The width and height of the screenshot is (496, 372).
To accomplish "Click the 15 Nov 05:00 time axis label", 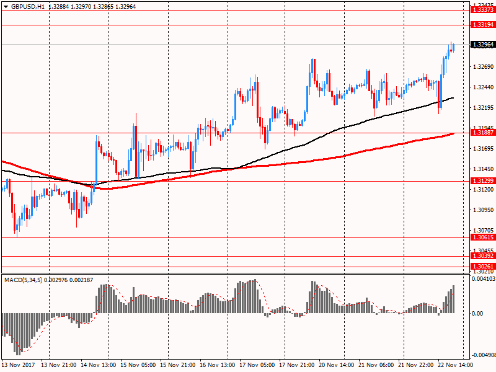I will click(138, 365).
